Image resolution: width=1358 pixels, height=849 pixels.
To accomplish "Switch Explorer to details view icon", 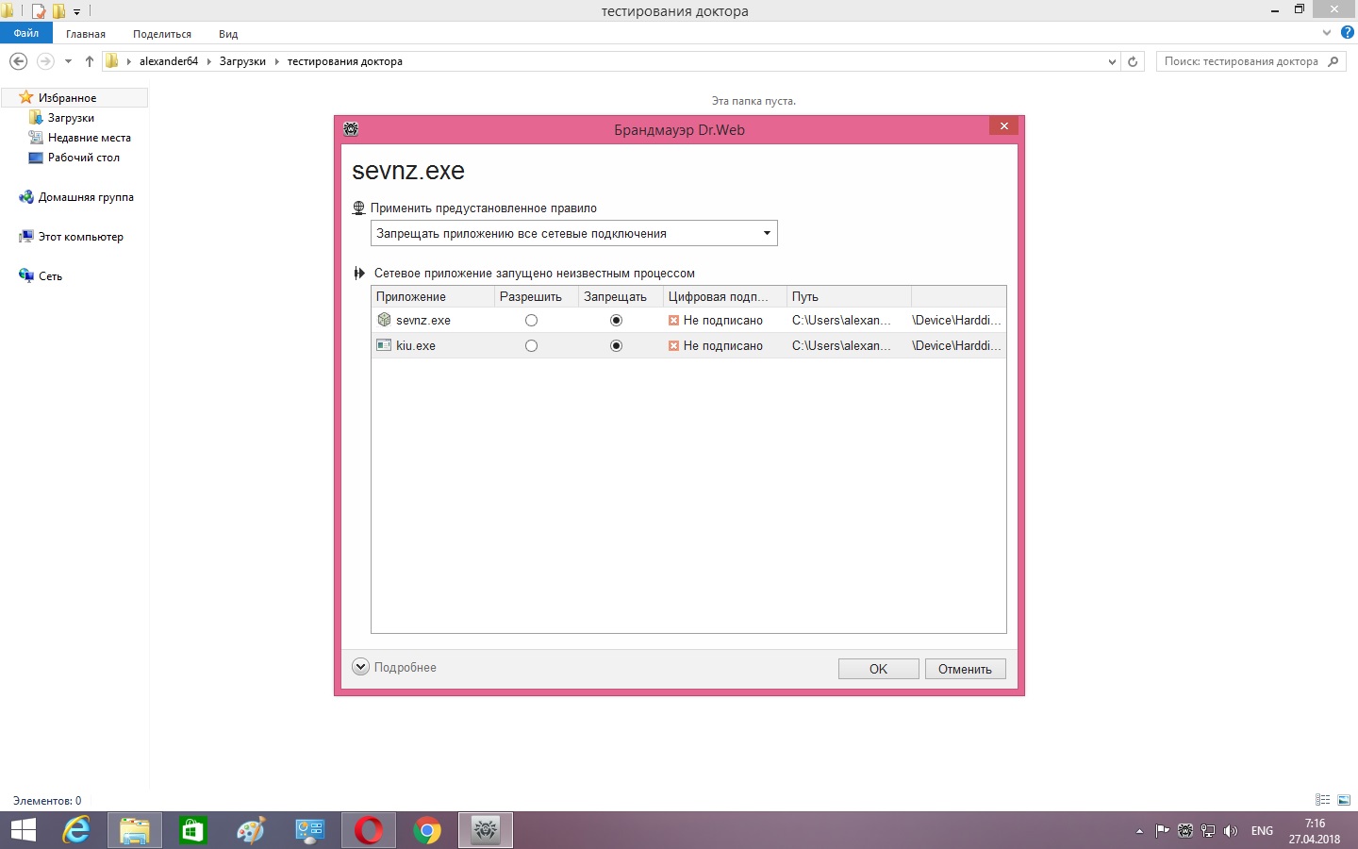I will [x=1322, y=800].
